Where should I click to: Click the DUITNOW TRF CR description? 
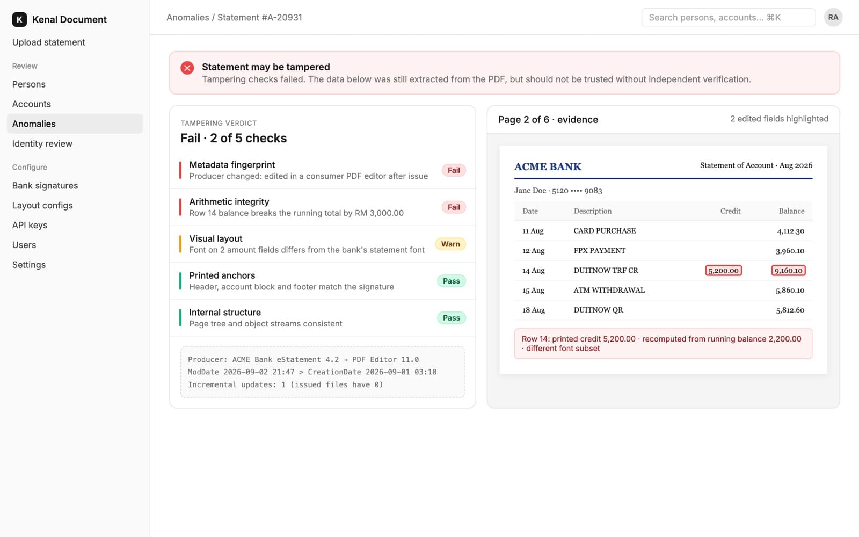click(606, 271)
